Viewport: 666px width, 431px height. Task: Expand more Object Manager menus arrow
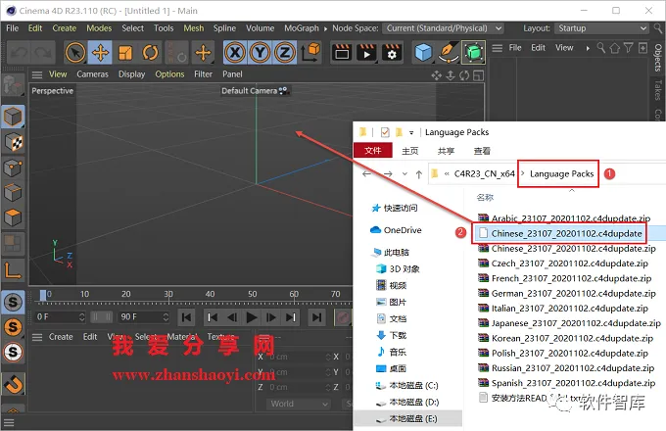(588, 48)
